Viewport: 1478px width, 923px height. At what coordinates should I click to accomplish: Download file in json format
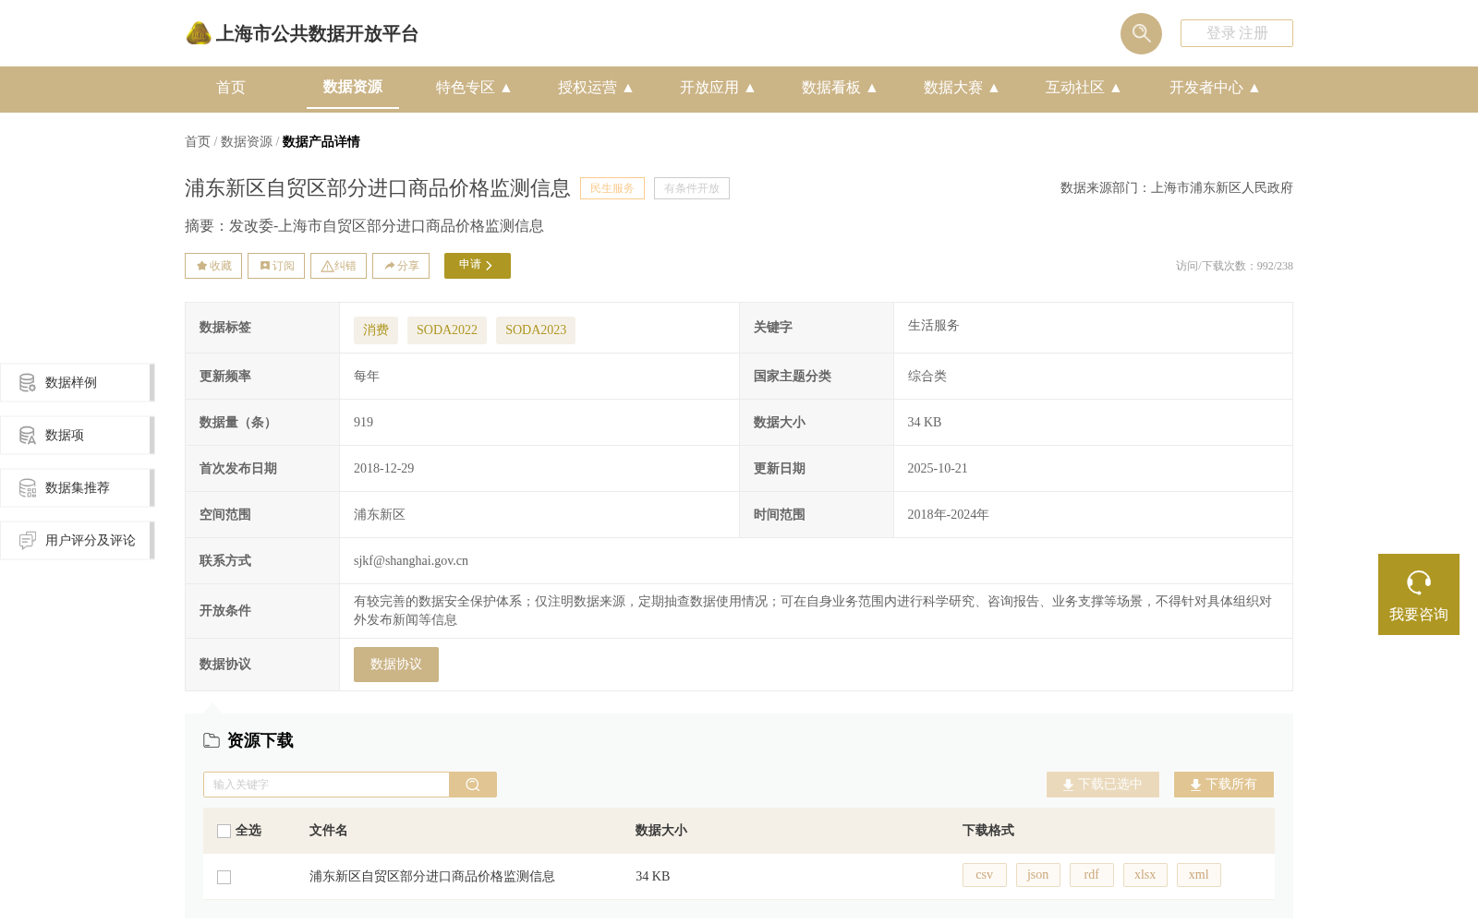(x=1038, y=875)
